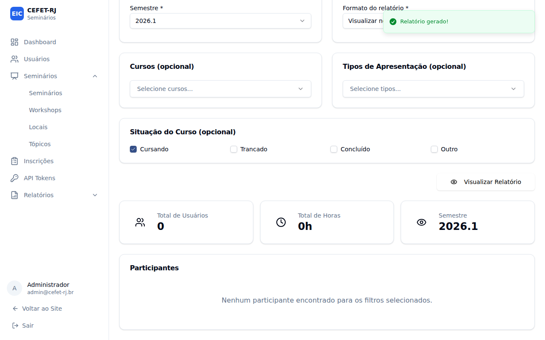
Task: Click the EIC logo badge
Action: 17,14
